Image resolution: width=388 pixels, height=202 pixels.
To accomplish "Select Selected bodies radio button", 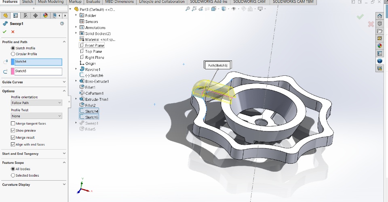I will (13, 175).
